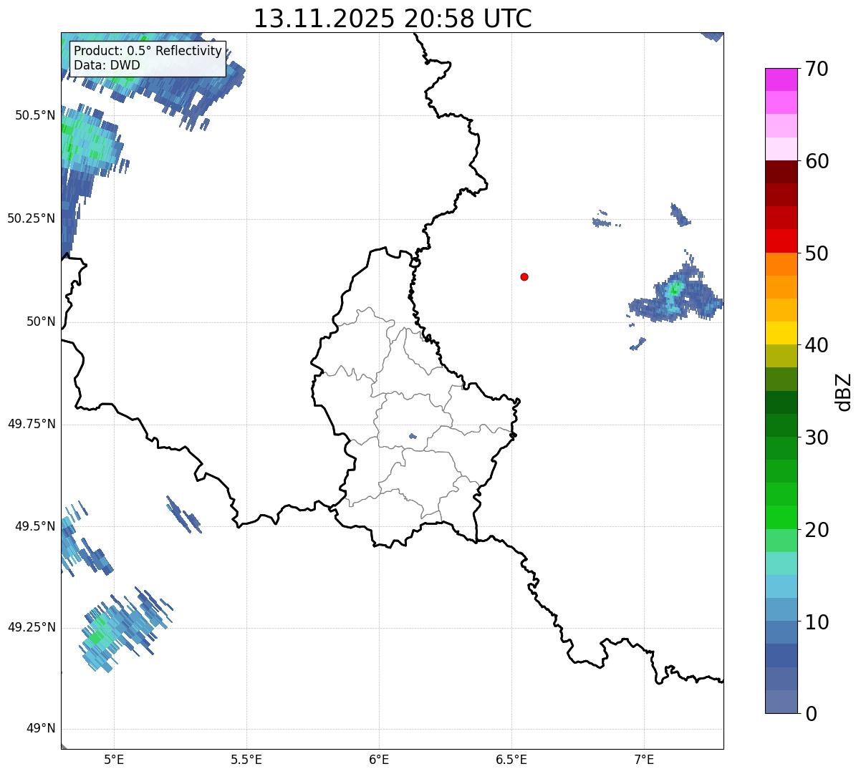Screen dimensions: 861x774
Task: Click the 50°N latitude label
Action: click(x=41, y=321)
